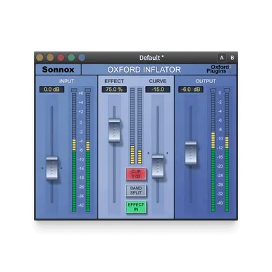The height and width of the screenshot is (272, 272).
Task: Click the left input level meter
Action: 74,152
